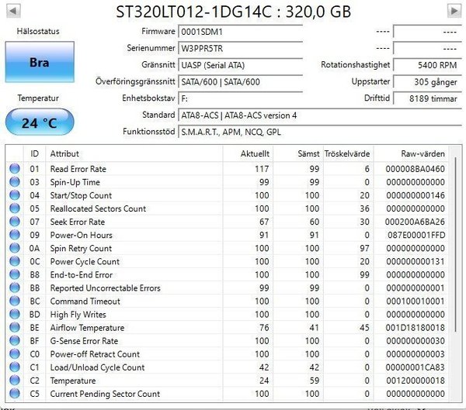This screenshot has width=466, height=410.
Task: Click the Tröskelvärde column header
Action: tap(346, 153)
